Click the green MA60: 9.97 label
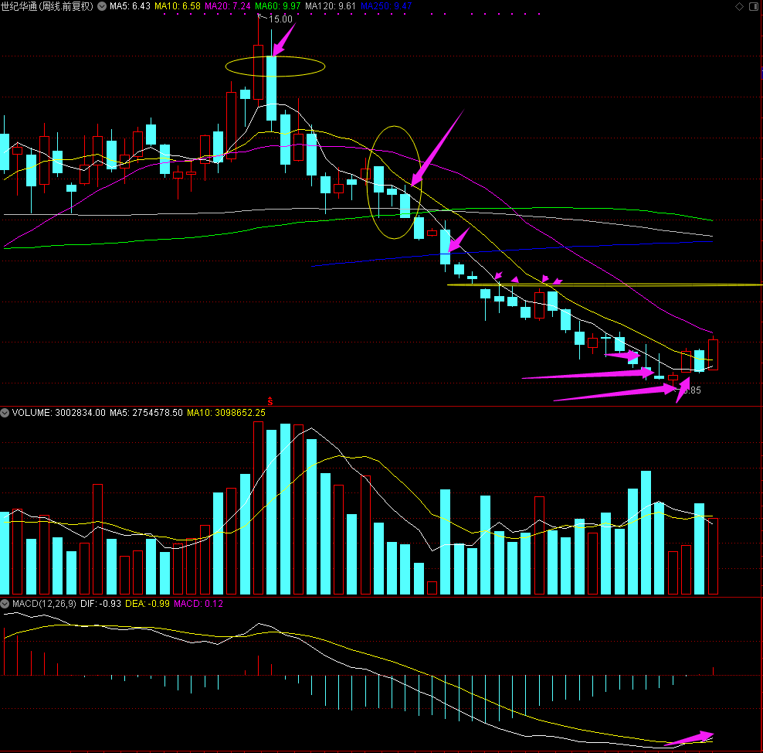 (278, 6)
